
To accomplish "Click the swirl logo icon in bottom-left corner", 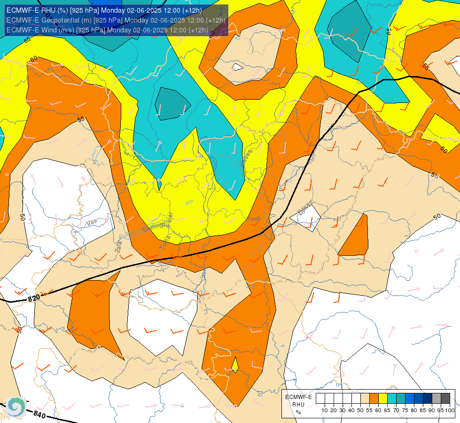I will coord(16,407).
